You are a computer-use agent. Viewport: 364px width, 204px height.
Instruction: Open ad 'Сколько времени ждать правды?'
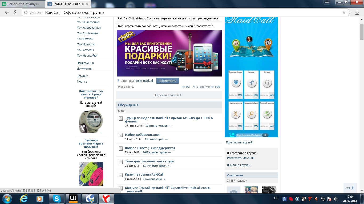click(x=91, y=143)
